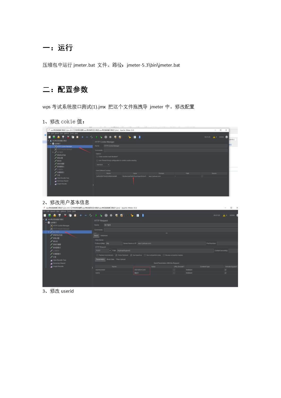Expand the selected 用户登录 node in HTTP Request window
281x398 pixels.
[x=49, y=232]
